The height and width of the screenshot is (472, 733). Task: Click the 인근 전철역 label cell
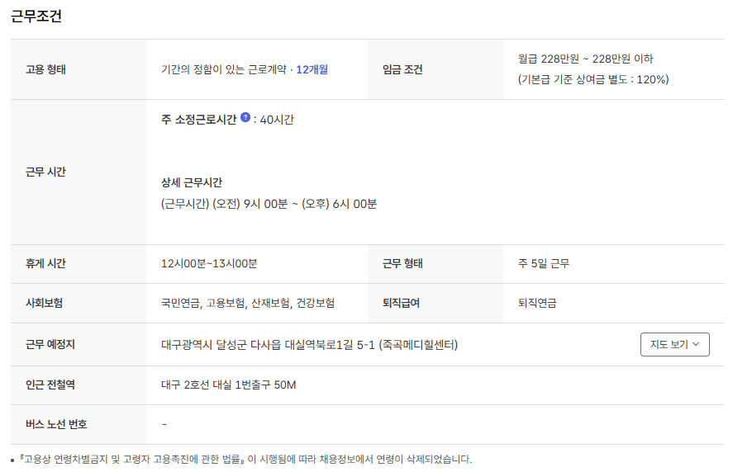pyautogui.click(x=79, y=385)
